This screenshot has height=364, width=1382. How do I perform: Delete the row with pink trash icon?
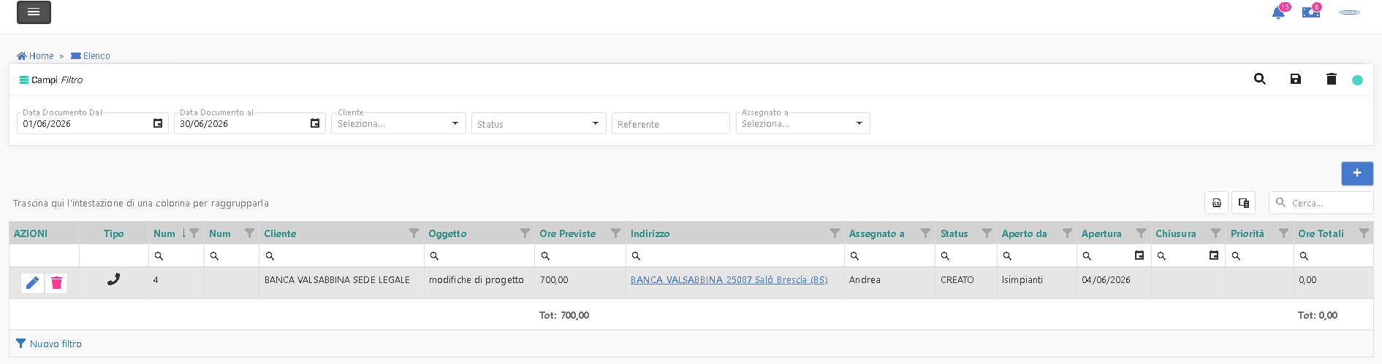(x=56, y=283)
